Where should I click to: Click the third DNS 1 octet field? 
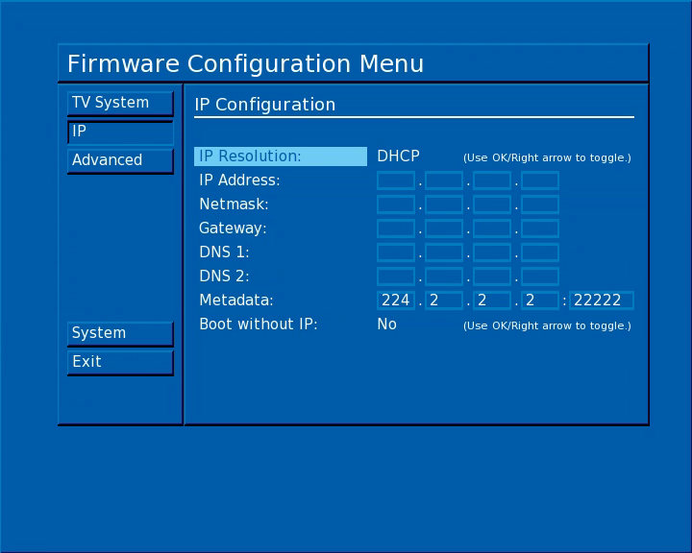[492, 252]
